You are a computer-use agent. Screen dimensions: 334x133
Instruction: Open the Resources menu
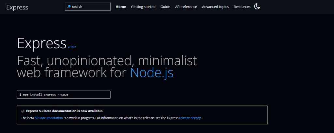coord(242,7)
